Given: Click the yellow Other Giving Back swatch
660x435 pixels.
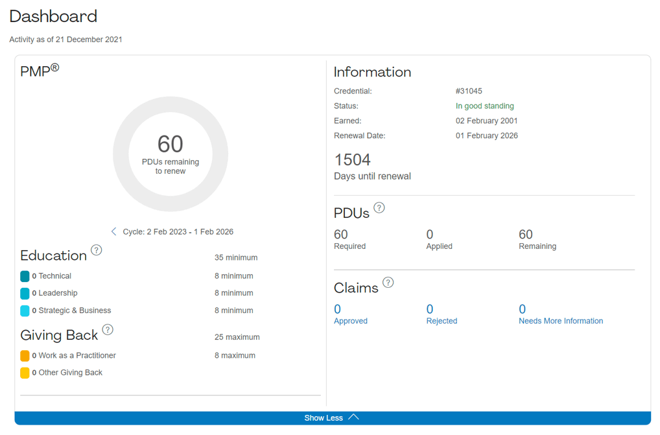Looking at the screenshot, I should [25, 373].
